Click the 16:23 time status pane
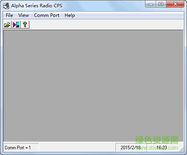Image resolution: width=187 pixels, height=155 pixels. [162, 148]
